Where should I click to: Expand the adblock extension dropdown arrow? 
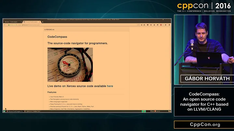163,25
